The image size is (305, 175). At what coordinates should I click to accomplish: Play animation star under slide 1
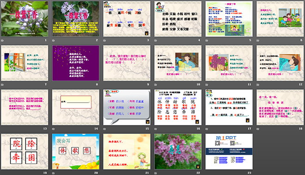point(2,41)
